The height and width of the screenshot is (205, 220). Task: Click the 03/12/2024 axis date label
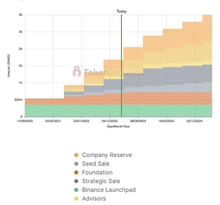[195, 121]
